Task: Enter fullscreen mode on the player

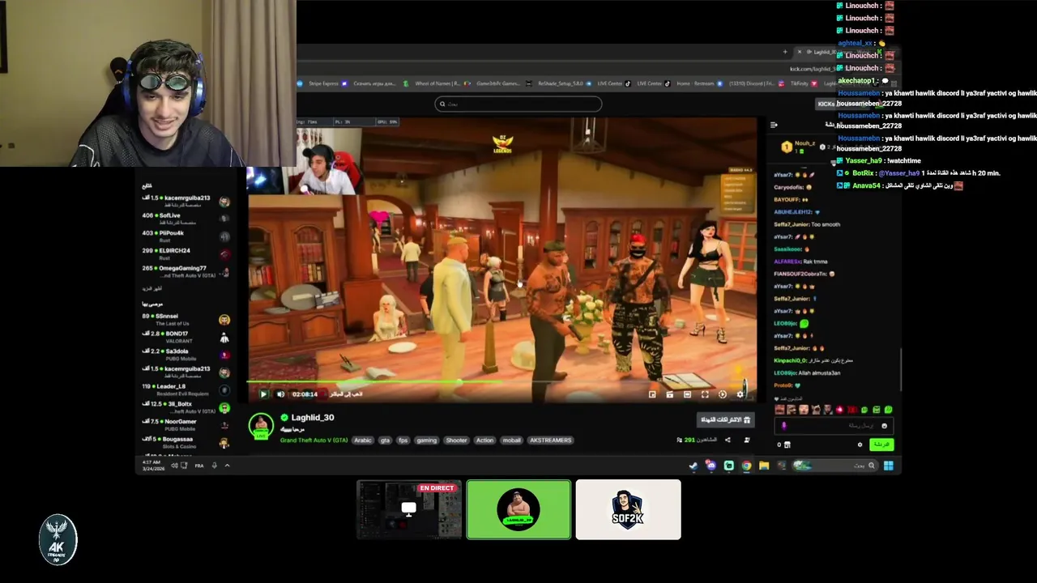Action: 705,394
